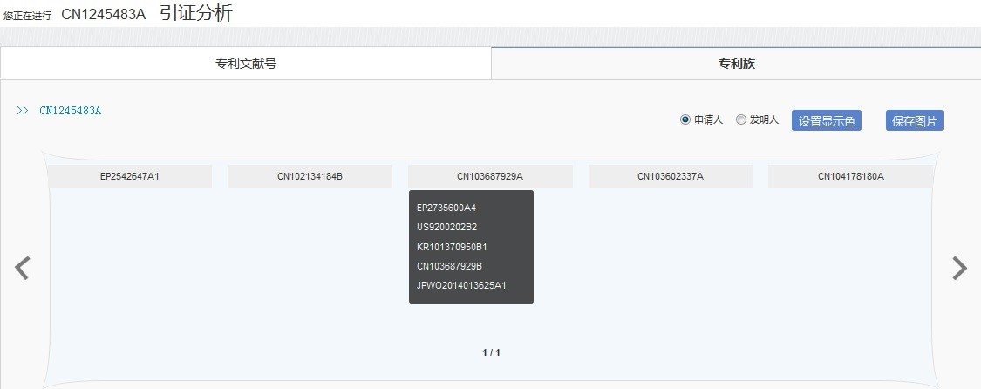Select patent box EP2542647A1

(x=130, y=176)
